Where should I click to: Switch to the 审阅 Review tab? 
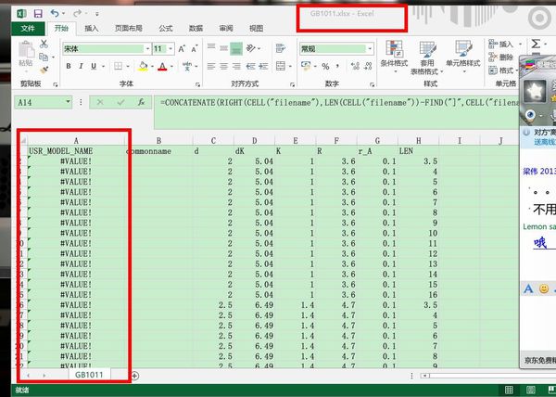(x=226, y=29)
